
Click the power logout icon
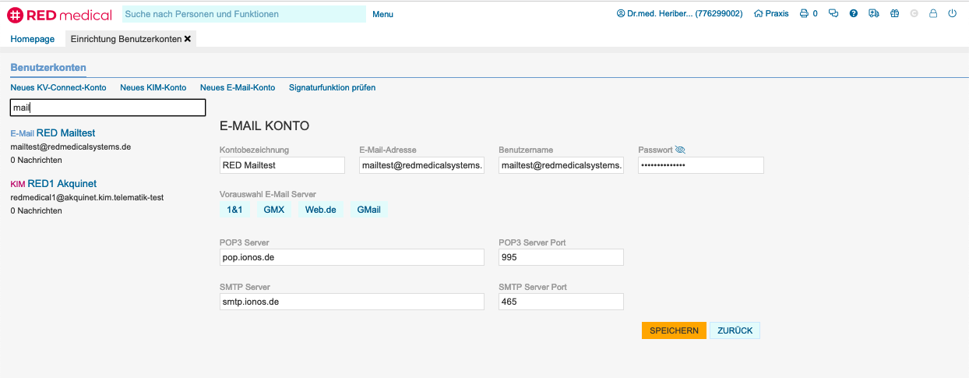point(952,14)
